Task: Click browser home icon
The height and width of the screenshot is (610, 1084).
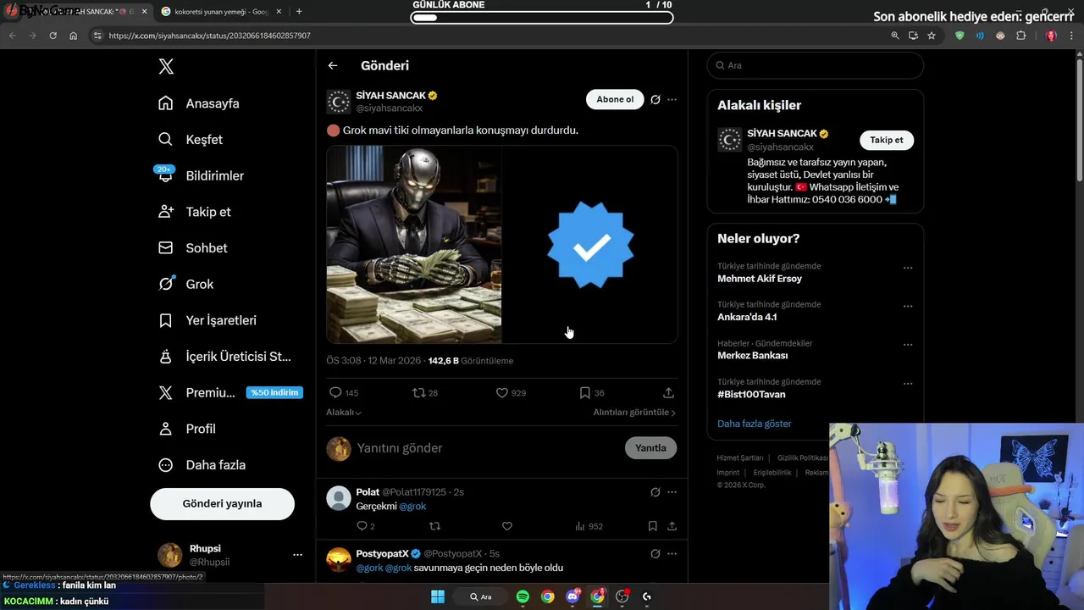Action: click(x=74, y=36)
